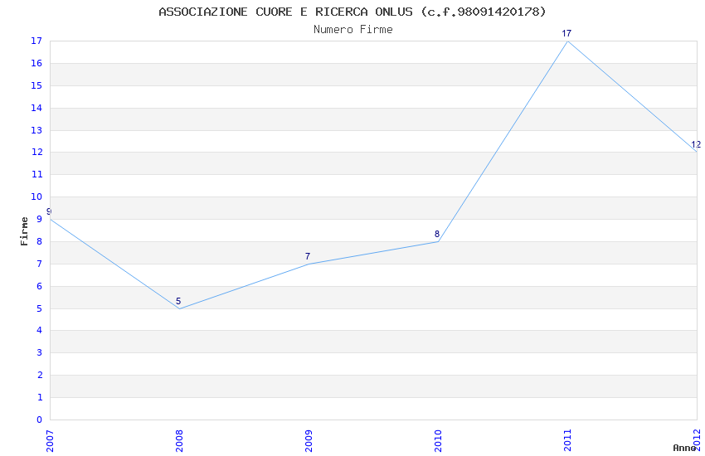The height and width of the screenshot is (456, 705).
Task: Click the y-axis tick value 16
Action: click(x=36, y=63)
